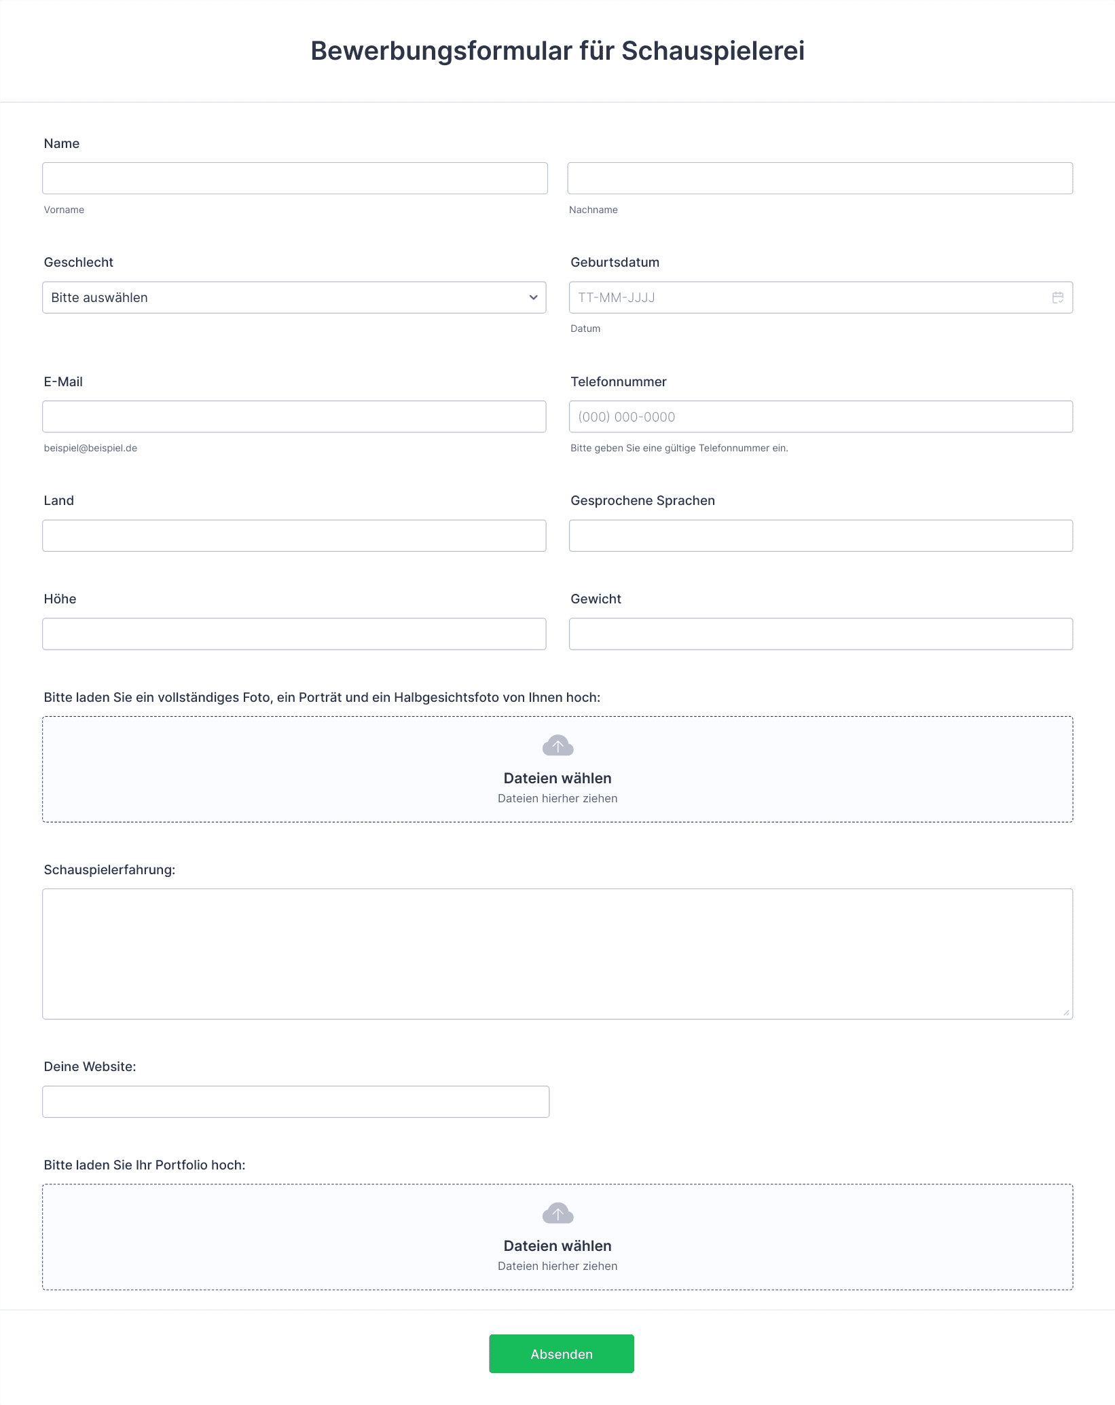Focus the Vorname input field
This screenshot has height=1405, width=1115.
(x=295, y=178)
